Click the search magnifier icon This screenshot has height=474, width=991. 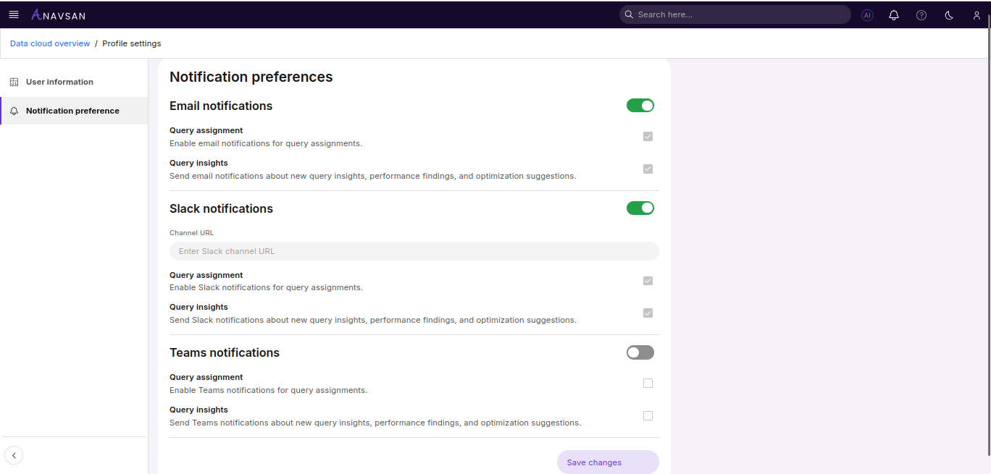[x=628, y=14]
